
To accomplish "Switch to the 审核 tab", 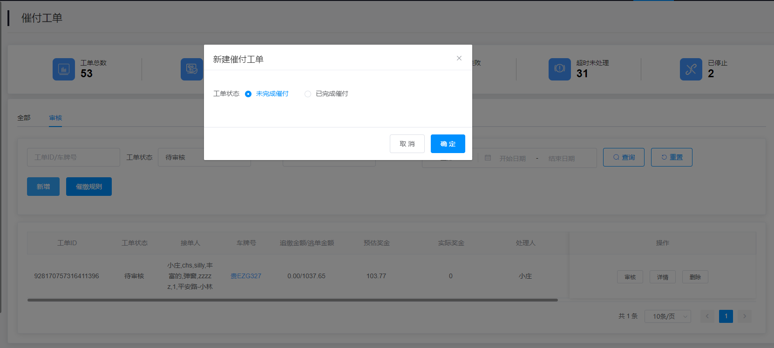I will click(55, 118).
